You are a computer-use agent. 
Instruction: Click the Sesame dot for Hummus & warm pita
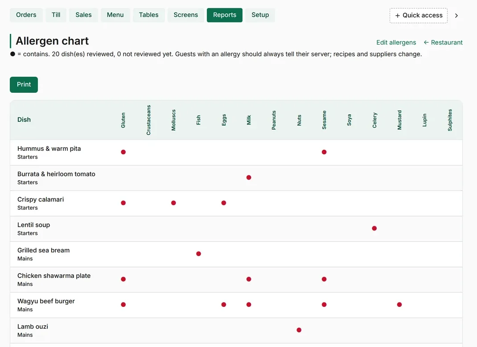click(324, 152)
